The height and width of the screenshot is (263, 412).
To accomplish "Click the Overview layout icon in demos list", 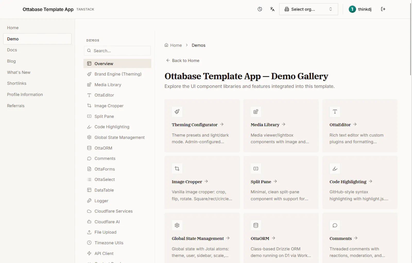I will 89,63.
